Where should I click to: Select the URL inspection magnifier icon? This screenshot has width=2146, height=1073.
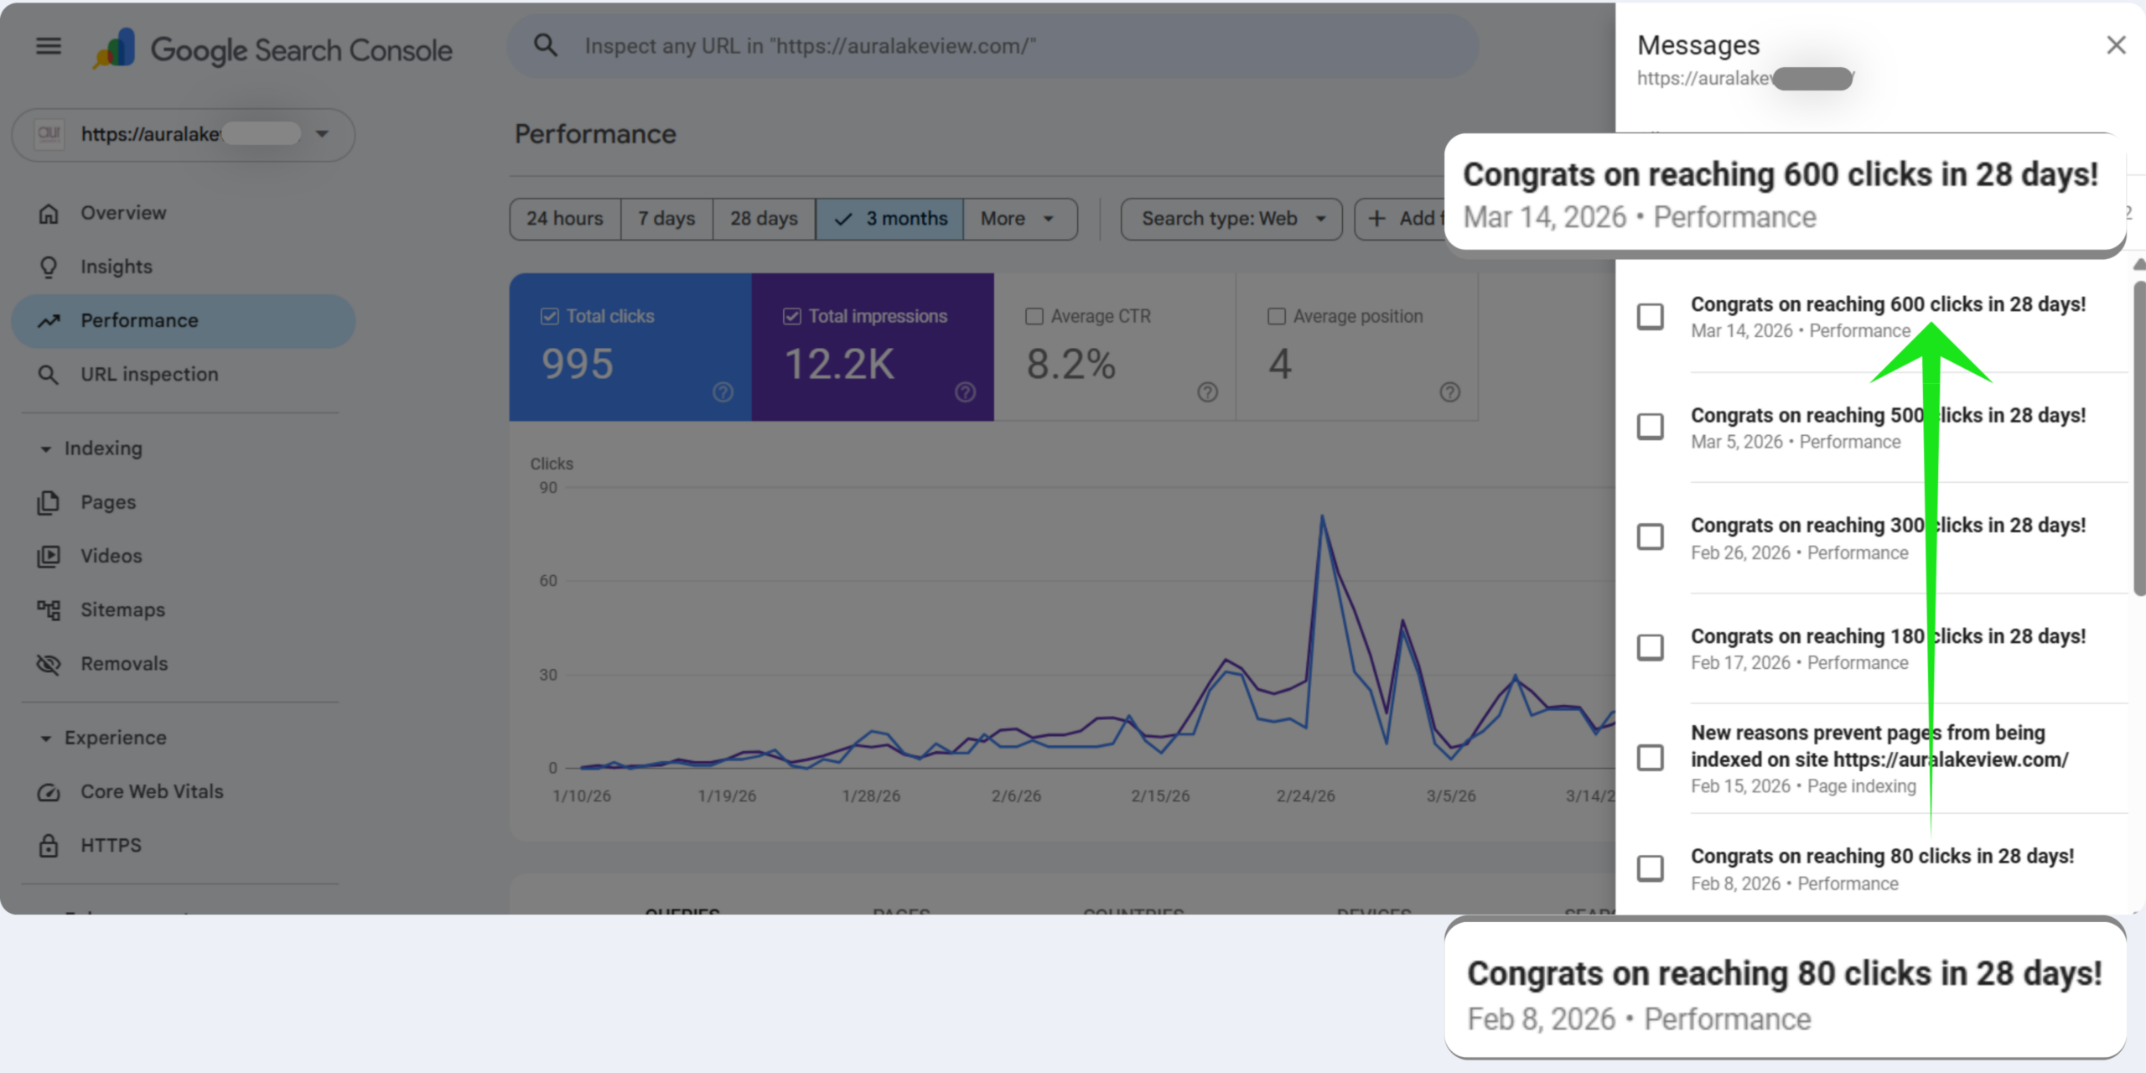point(49,375)
